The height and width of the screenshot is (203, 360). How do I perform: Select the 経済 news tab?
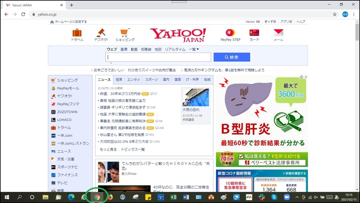119,80
